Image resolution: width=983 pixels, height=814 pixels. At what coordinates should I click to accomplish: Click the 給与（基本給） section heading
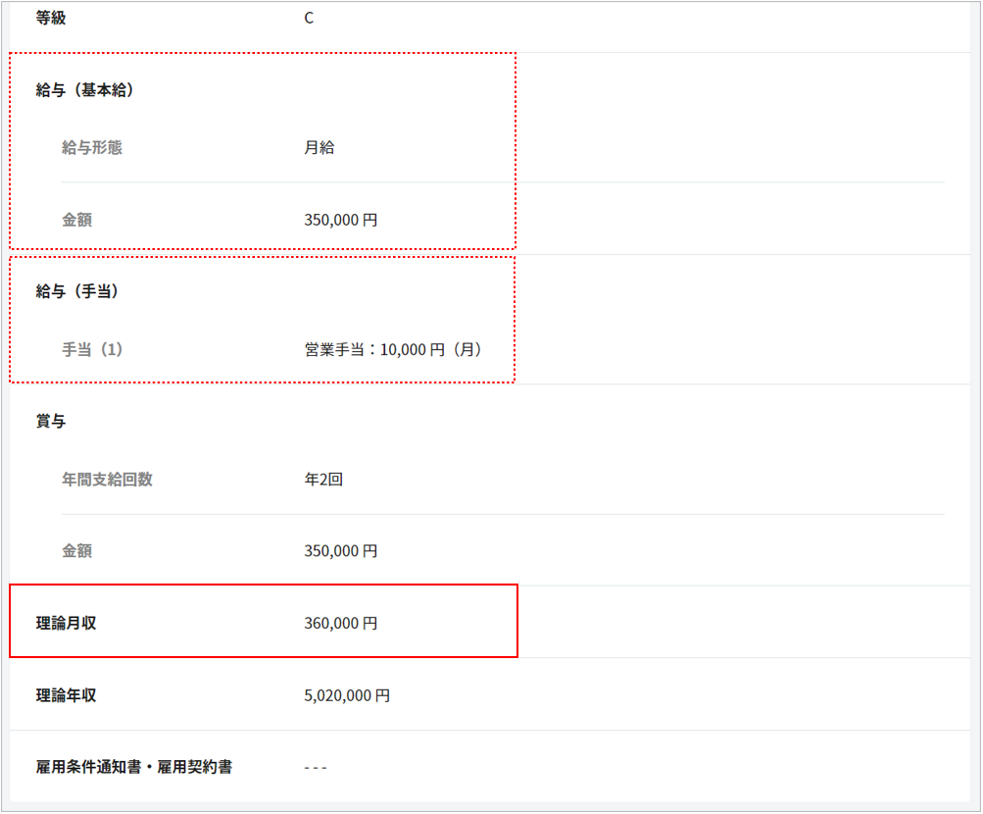84,90
